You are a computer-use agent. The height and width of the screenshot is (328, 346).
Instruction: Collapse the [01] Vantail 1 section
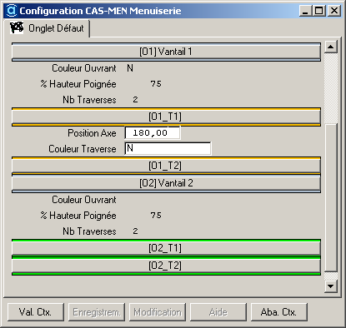(166, 52)
